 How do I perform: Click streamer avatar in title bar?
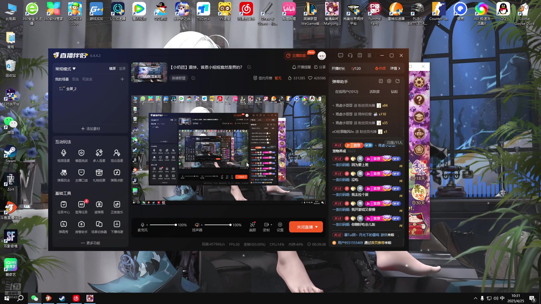[322, 56]
